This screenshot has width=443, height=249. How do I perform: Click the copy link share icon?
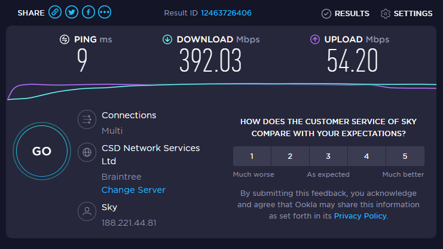[55, 12]
